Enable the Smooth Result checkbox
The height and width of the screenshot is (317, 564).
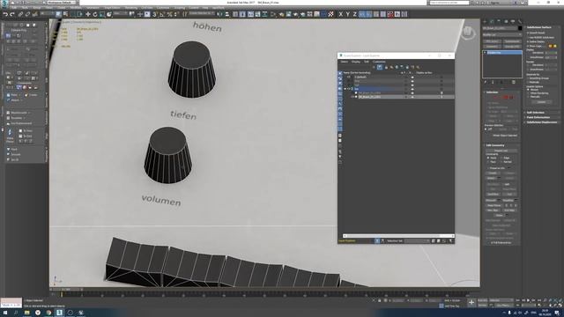528,33
